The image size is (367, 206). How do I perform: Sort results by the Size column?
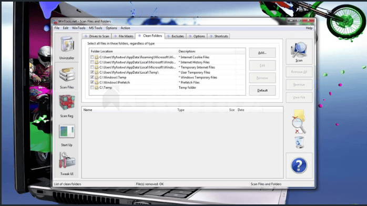point(229,110)
